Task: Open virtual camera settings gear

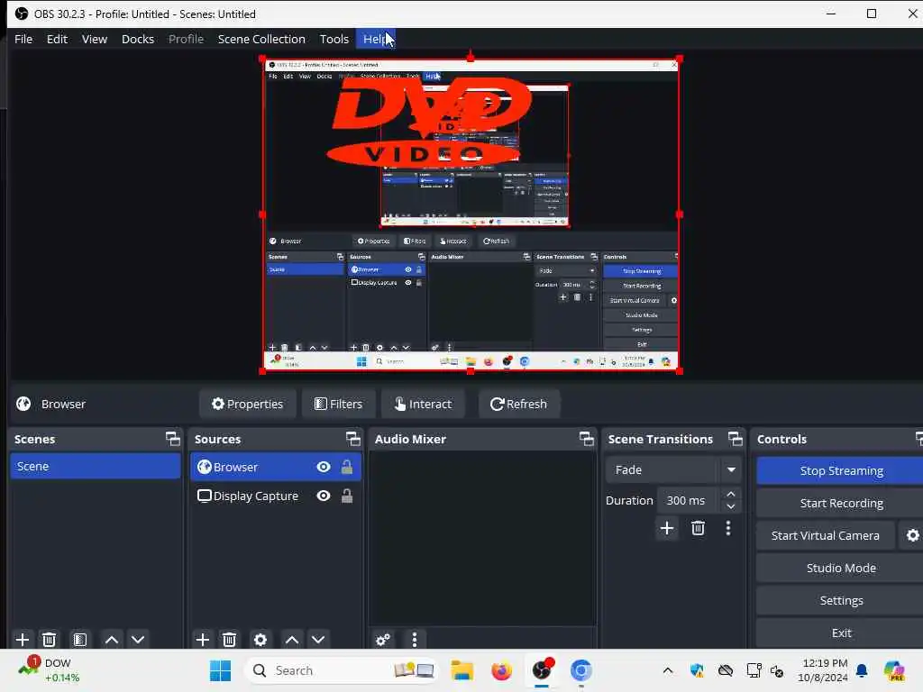Action: [912, 535]
